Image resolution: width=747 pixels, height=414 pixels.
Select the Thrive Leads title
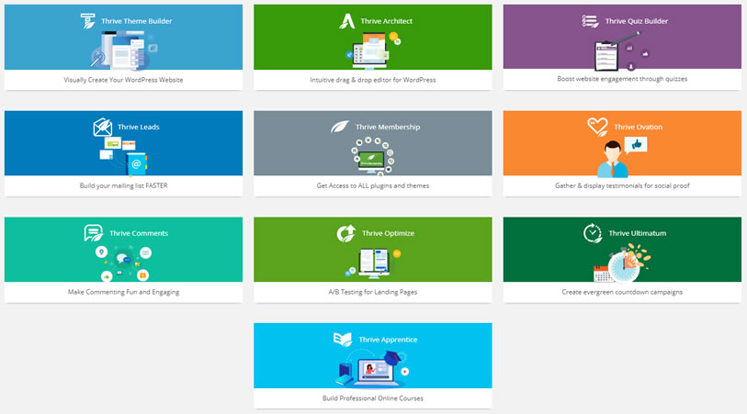tap(138, 127)
